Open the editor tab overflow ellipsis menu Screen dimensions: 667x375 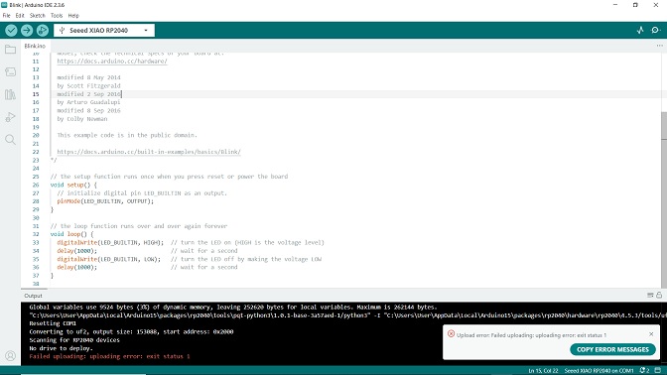659,46
